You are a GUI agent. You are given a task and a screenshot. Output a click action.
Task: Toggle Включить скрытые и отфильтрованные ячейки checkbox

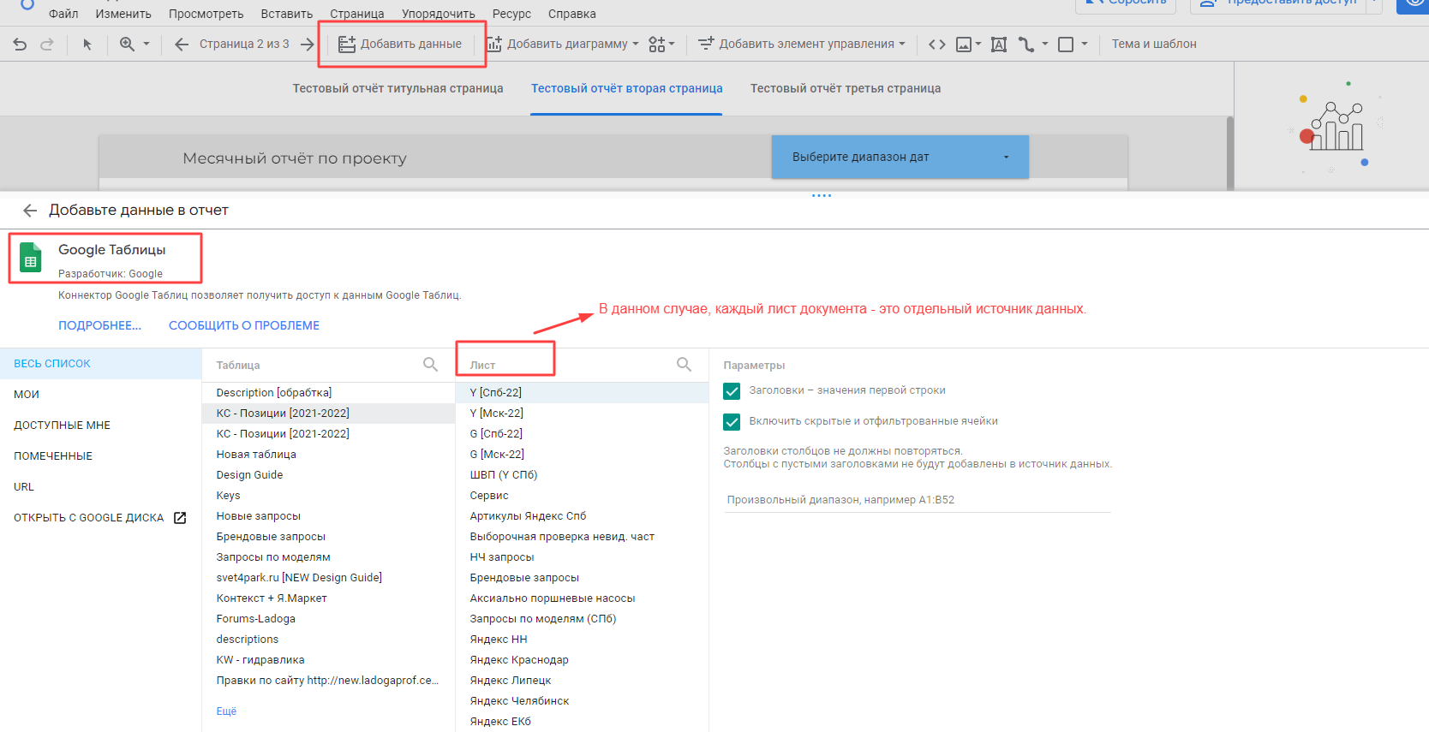point(732,422)
